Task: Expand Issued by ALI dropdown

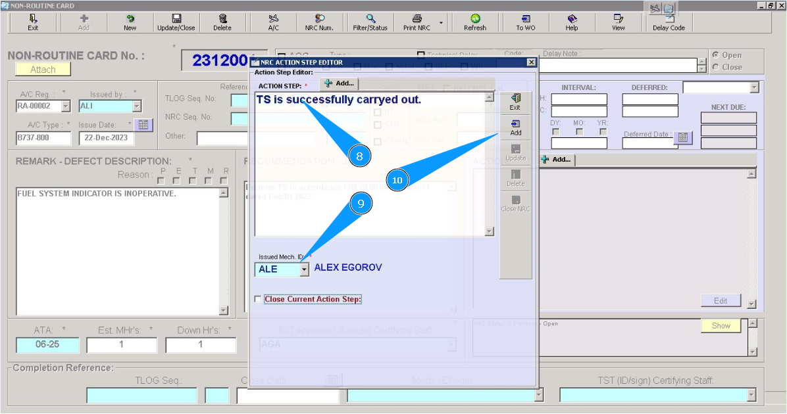Action: (x=137, y=106)
